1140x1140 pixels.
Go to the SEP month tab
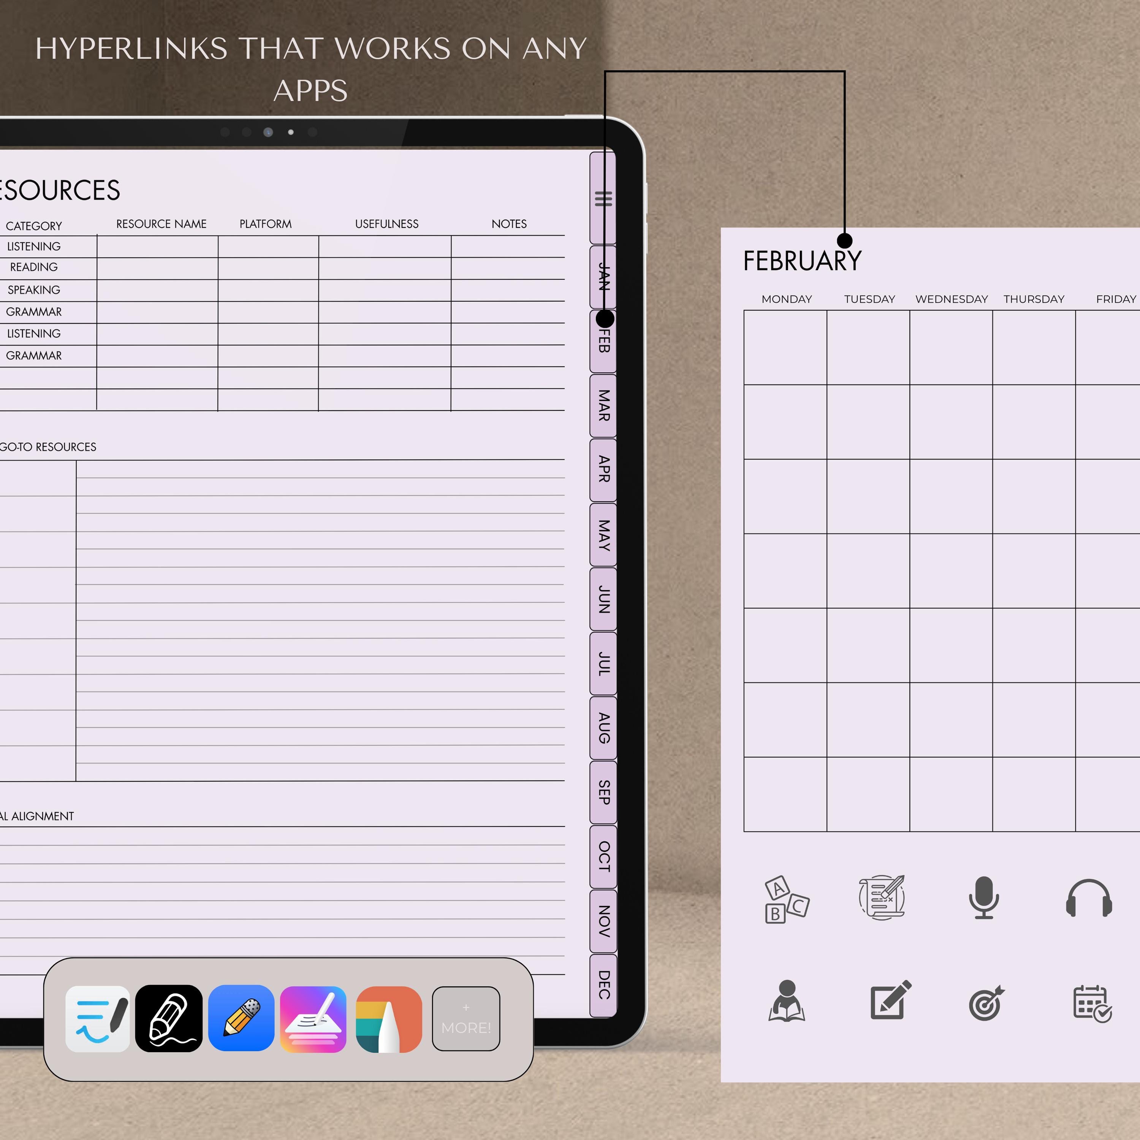tap(603, 792)
